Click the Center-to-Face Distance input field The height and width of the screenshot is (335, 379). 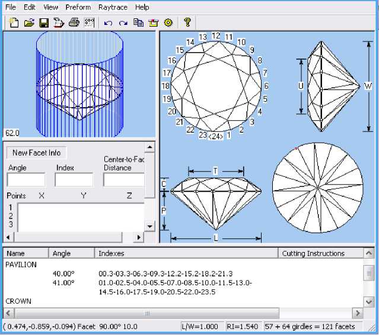[x=123, y=179]
